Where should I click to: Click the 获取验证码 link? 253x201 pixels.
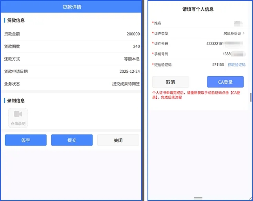tap(237, 65)
